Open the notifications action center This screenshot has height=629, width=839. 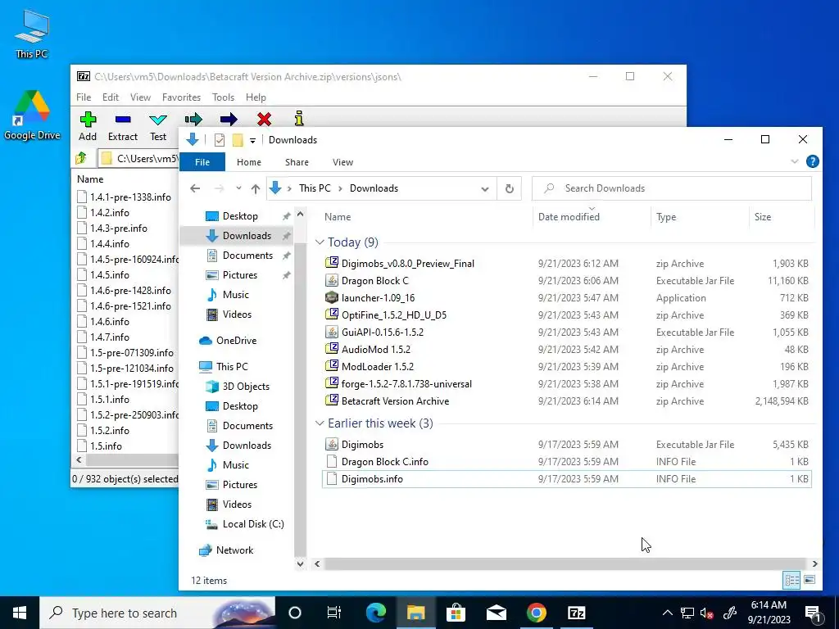click(x=813, y=613)
